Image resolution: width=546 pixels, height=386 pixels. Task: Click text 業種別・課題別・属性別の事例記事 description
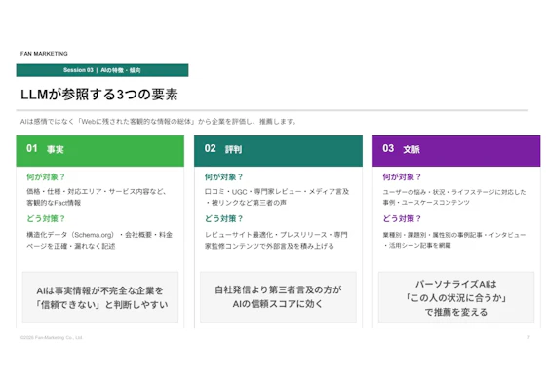click(454, 240)
